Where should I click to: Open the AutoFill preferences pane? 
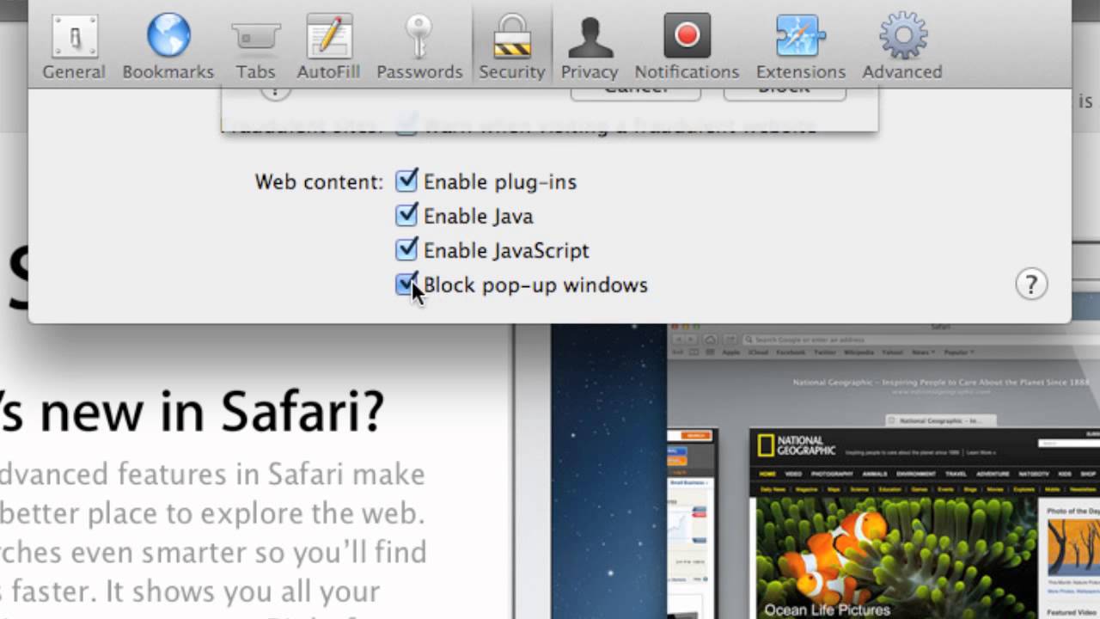(x=328, y=46)
